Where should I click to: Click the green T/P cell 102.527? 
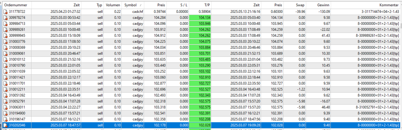200,89
